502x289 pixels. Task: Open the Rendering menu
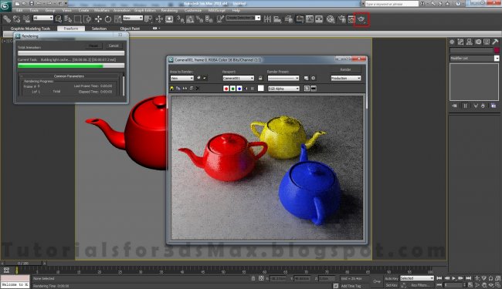point(169,10)
